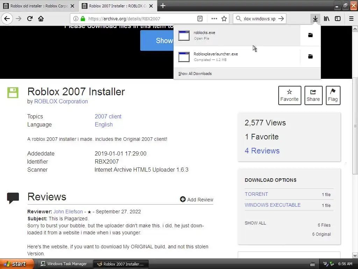Click SHOW ALL download files

tap(255, 223)
